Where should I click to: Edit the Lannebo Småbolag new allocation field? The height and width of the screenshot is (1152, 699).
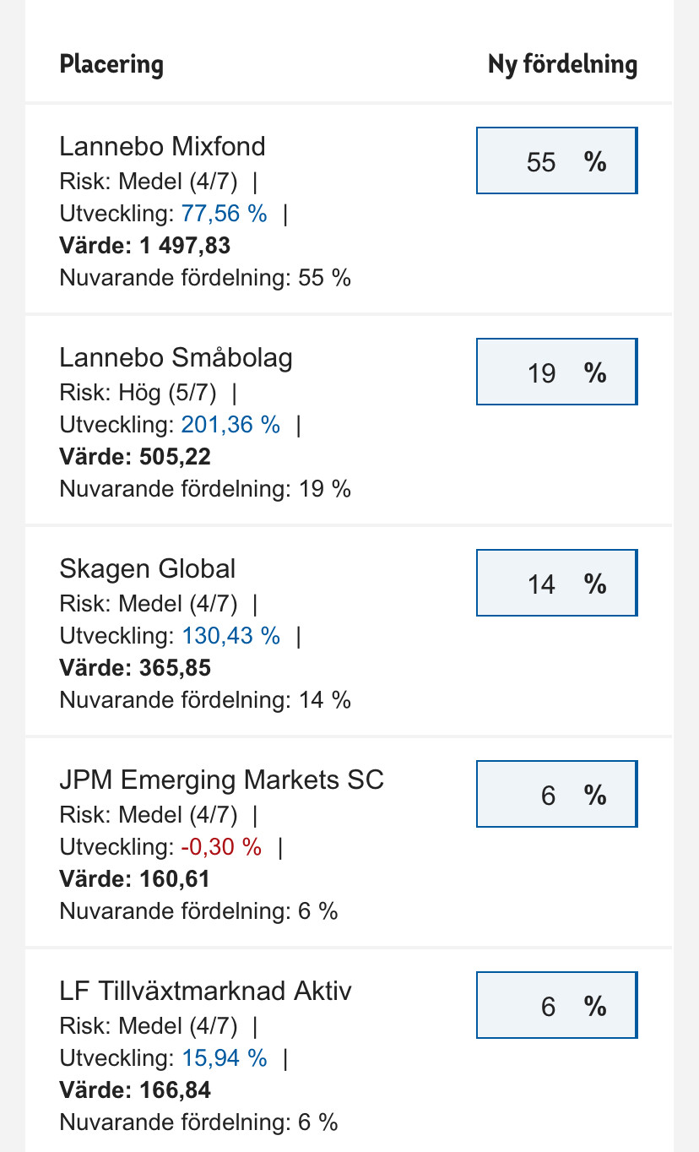[555, 372]
